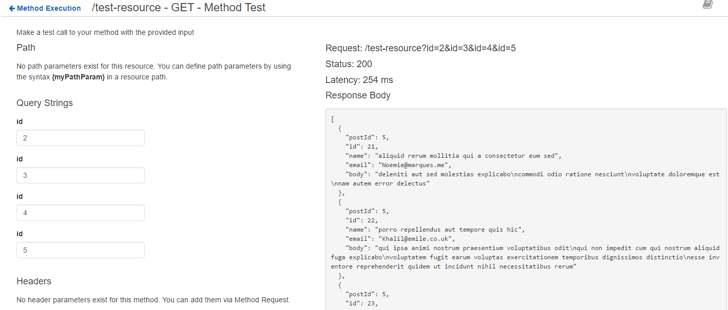728x310 pixels.
Task: Click the Latency: 254 ms line
Action: pos(359,80)
